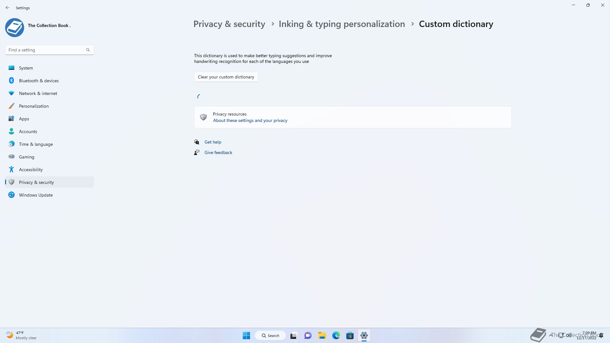Open the weather widget on taskbar

point(21,335)
